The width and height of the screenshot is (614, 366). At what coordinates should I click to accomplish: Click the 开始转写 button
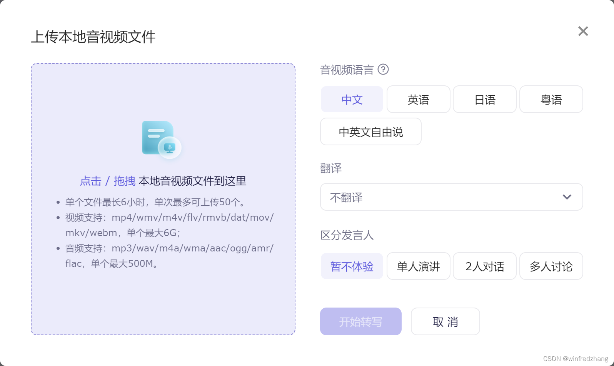(x=361, y=321)
